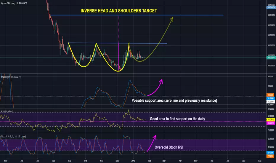Screen dimensions: 276x163
Task: Click the Mar label on the time axis
Action: [x=164, y=161]
